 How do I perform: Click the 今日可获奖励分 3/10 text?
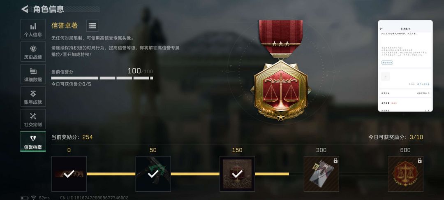point(395,137)
